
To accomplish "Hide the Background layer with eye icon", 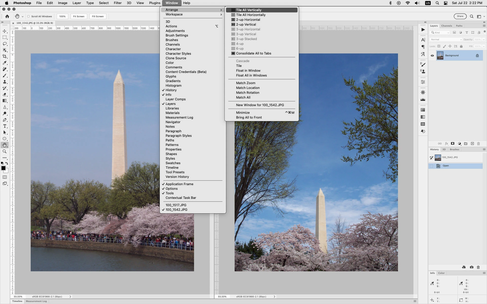I will [x=432, y=55].
